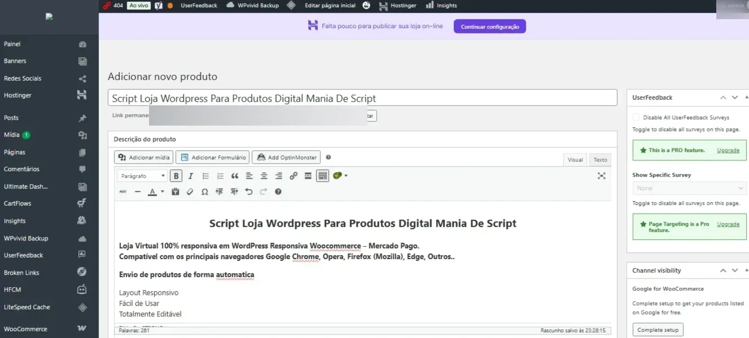
Task: Enable distraction-free fullscreen editor mode
Action: (602, 176)
